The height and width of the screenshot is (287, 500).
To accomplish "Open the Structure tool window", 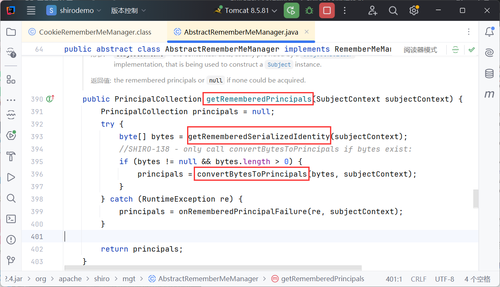I will click(11, 80).
